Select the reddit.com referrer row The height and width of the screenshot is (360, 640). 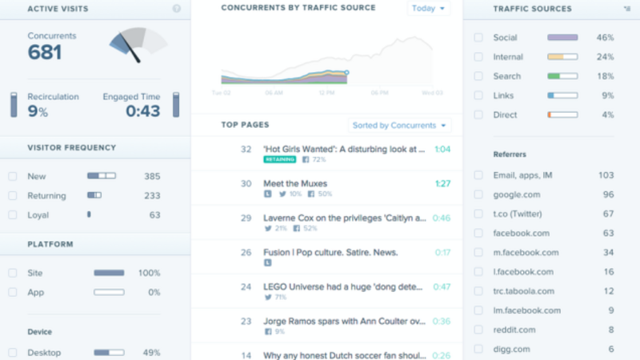544,330
